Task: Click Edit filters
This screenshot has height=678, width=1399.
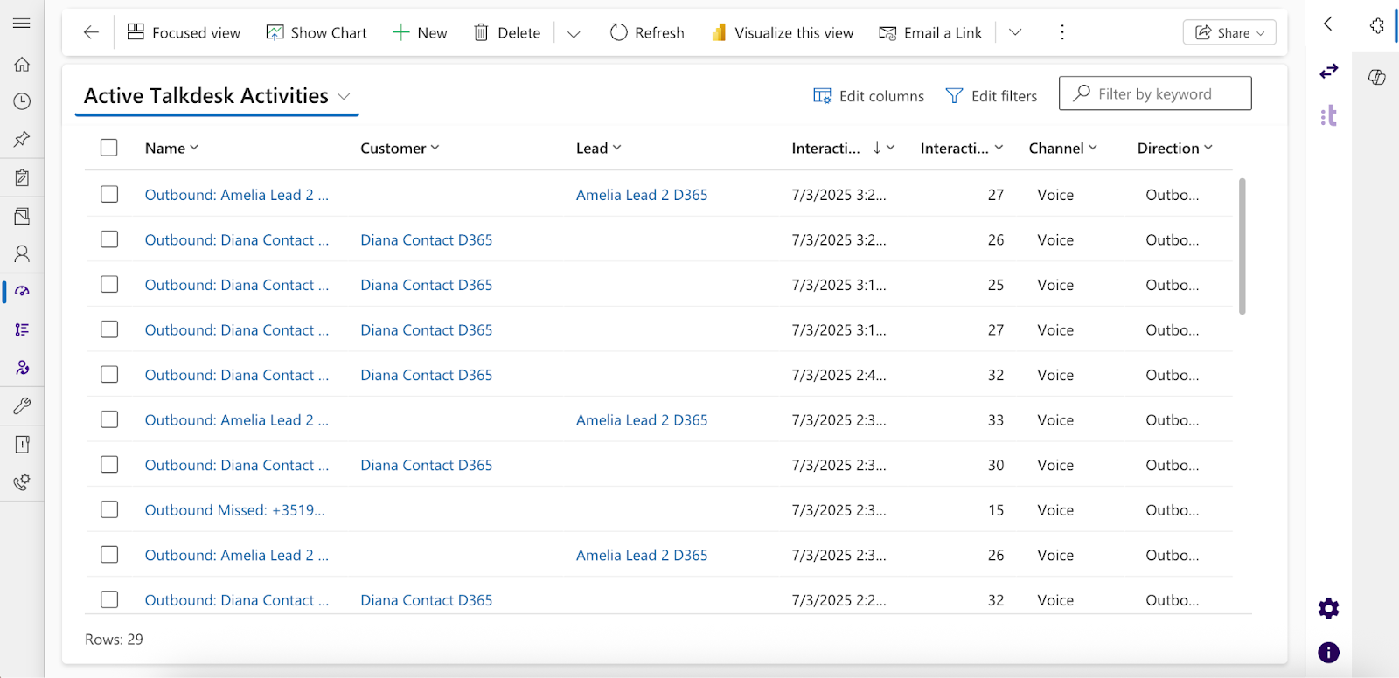Action: pyautogui.click(x=992, y=96)
